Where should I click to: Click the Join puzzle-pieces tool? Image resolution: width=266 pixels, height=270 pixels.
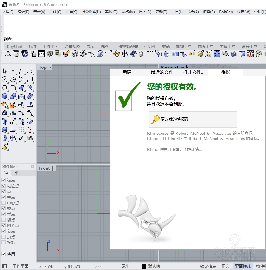pos(5,105)
